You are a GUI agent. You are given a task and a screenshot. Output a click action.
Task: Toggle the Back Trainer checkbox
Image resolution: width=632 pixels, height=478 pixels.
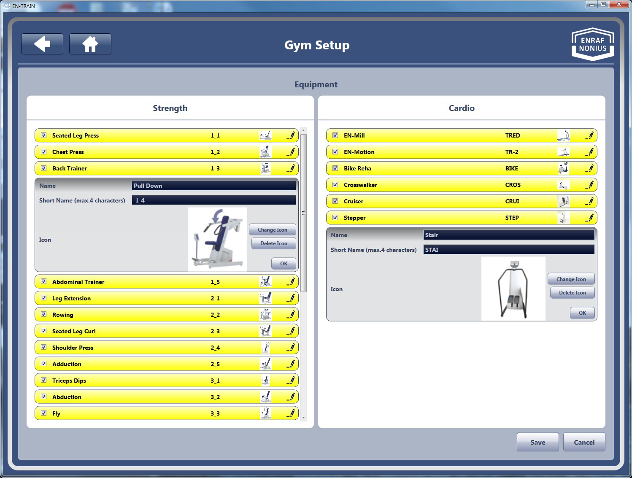[43, 168]
